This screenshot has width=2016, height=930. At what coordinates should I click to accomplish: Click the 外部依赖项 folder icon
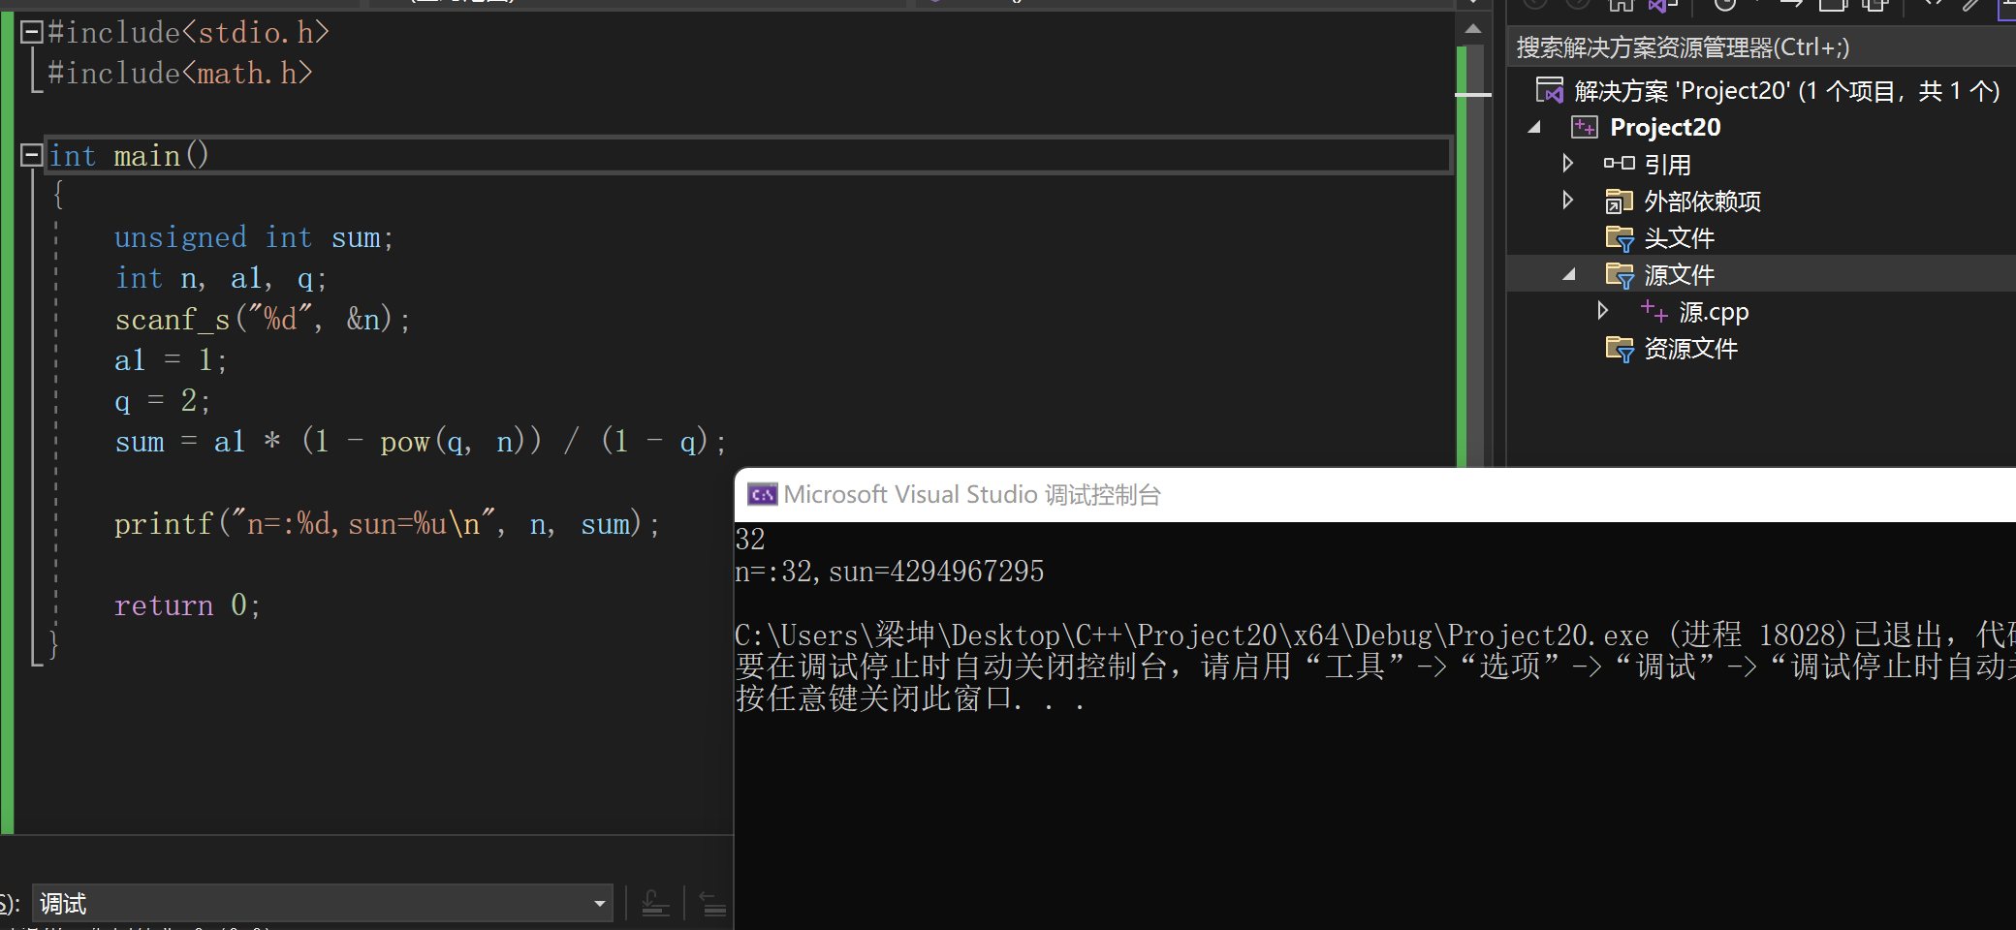1619,201
